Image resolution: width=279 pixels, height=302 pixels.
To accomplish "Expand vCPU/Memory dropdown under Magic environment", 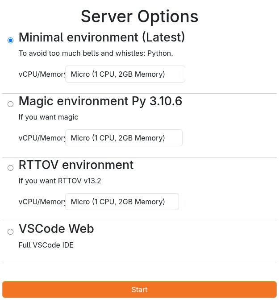I will point(124,138).
